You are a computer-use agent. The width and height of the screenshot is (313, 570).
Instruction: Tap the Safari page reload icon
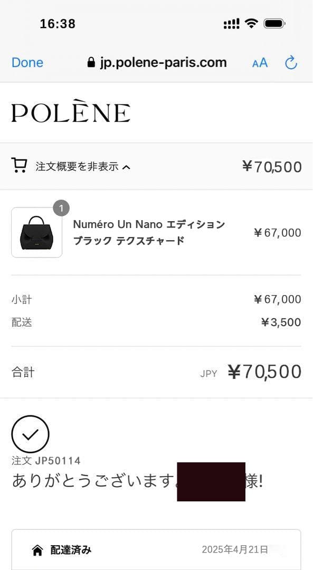pyautogui.click(x=291, y=62)
